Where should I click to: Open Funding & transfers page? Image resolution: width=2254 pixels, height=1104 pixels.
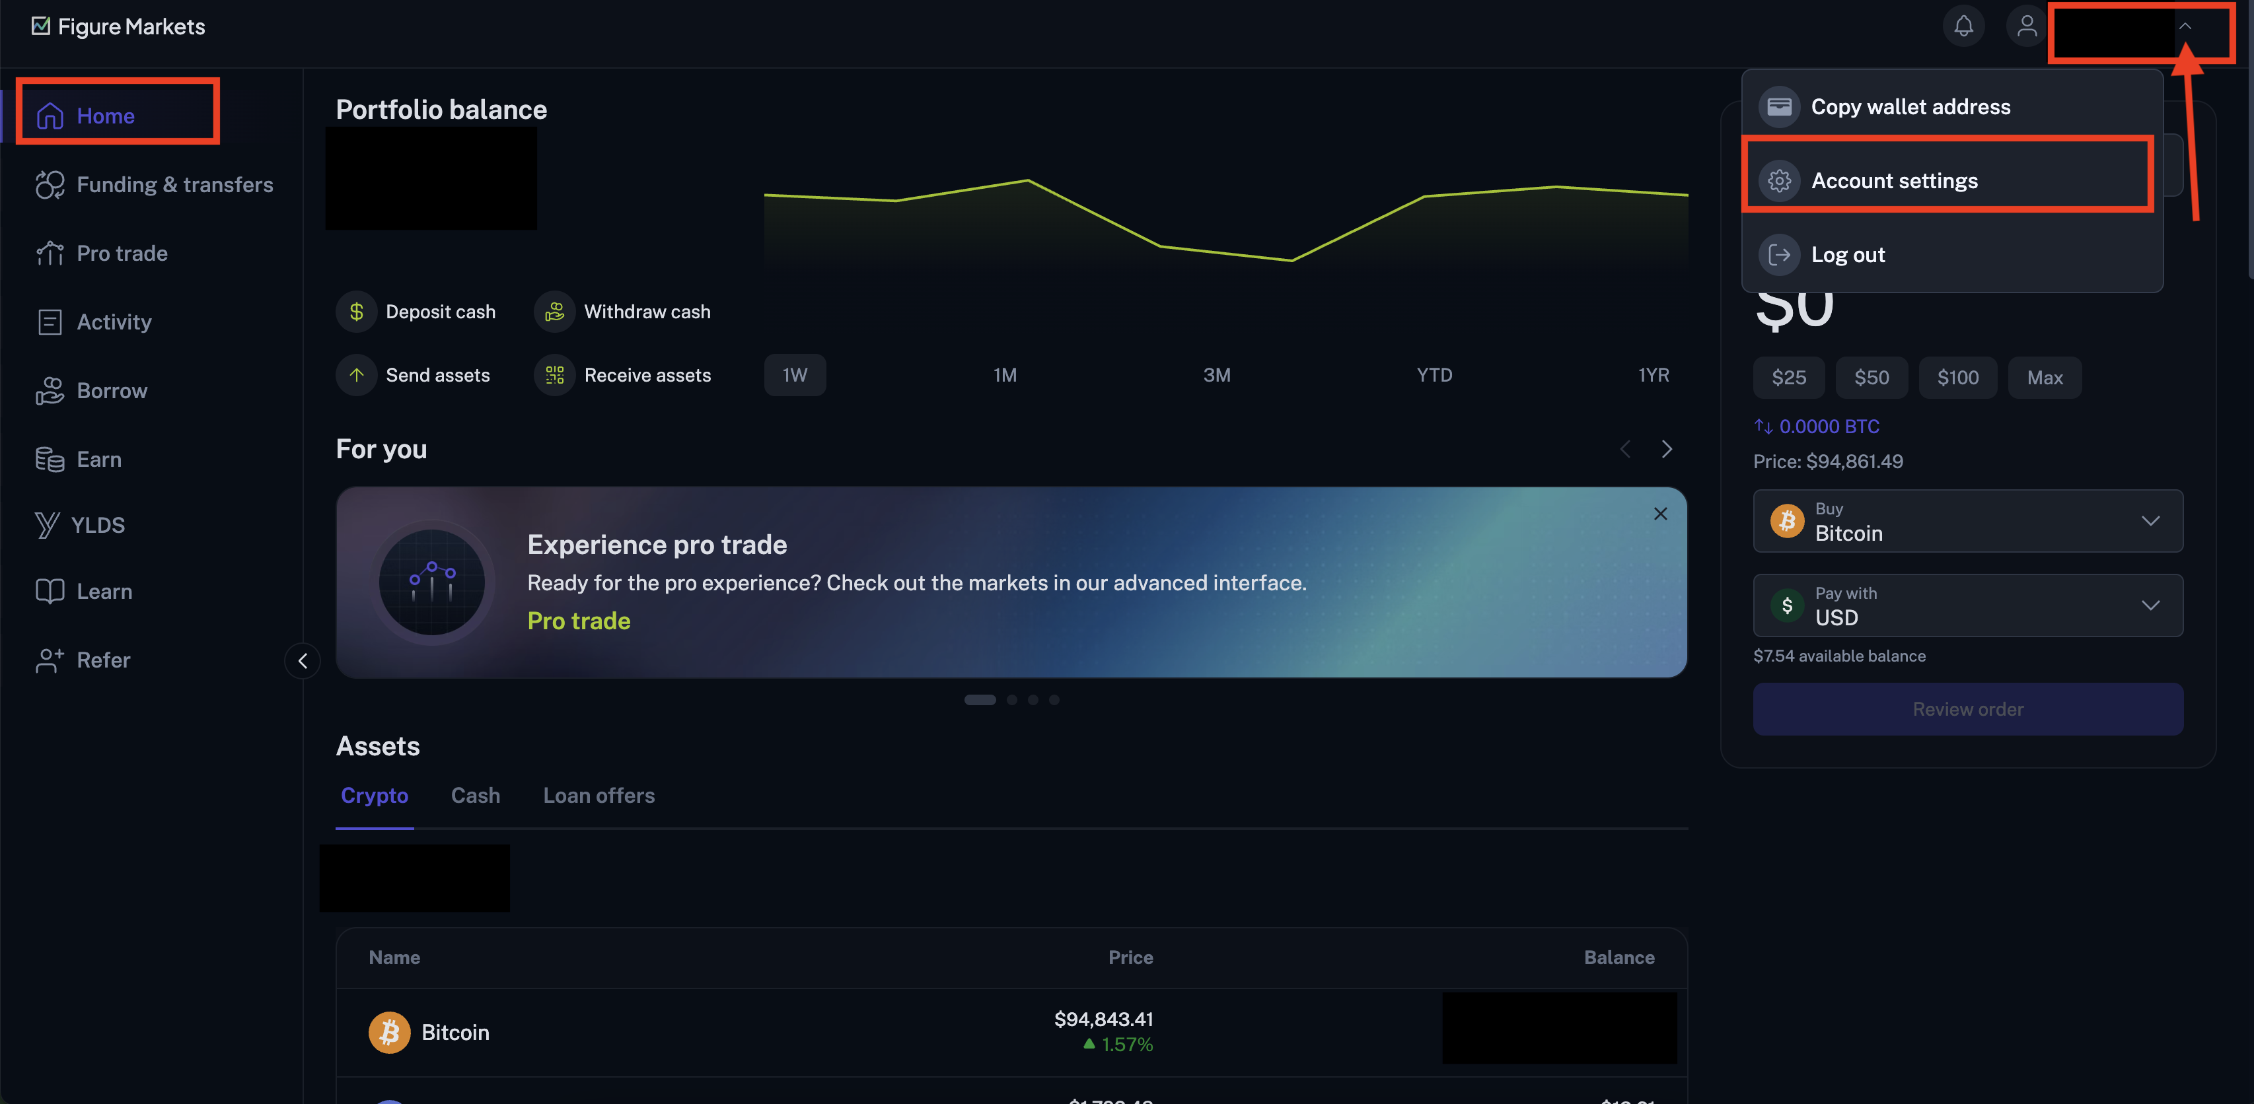154,185
